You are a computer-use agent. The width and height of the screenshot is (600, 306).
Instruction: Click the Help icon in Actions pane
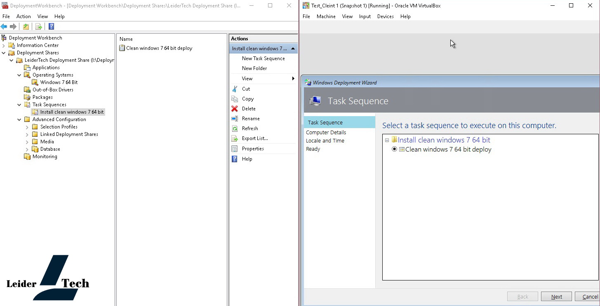(x=235, y=159)
